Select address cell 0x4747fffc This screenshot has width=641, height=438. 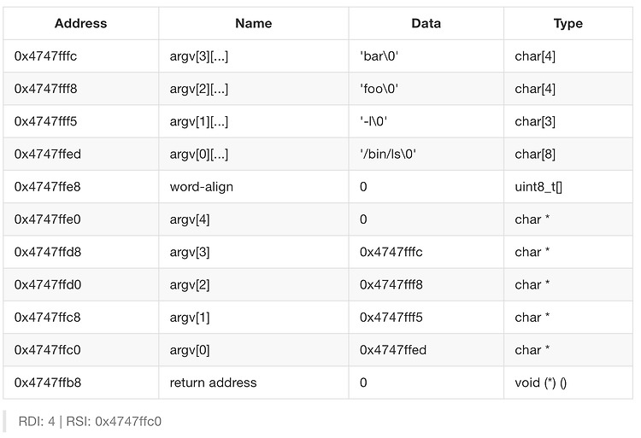(x=80, y=55)
